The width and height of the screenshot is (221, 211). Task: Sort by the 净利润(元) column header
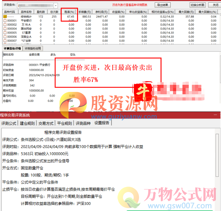coord(101,12)
